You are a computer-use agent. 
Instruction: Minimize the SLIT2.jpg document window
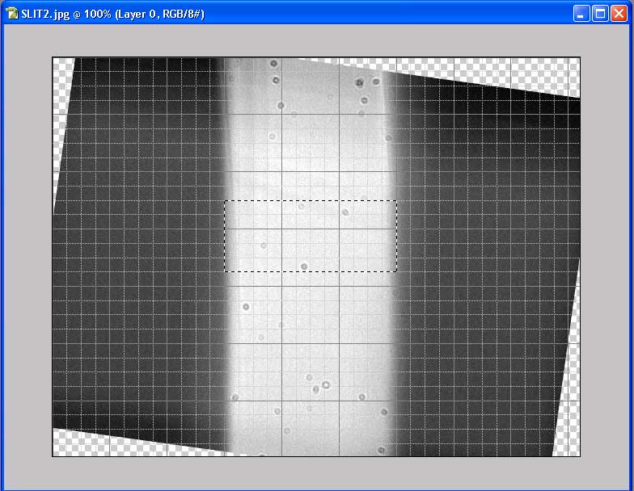click(x=582, y=14)
